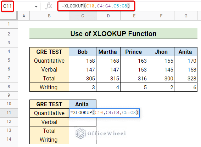The width and height of the screenshot is (201, 147).
Task: Click the 'Martha' header cell
Action: pos(108,52)
